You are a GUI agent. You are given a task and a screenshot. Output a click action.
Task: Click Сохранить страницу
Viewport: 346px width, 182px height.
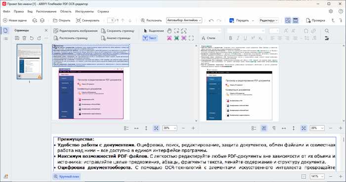118,31
